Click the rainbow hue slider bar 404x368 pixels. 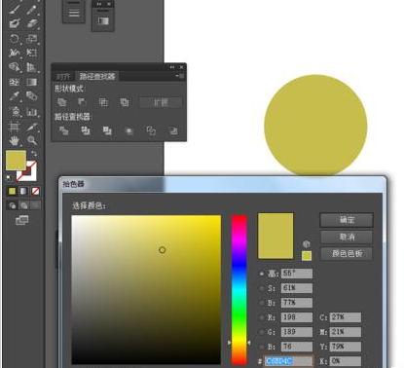239,290
